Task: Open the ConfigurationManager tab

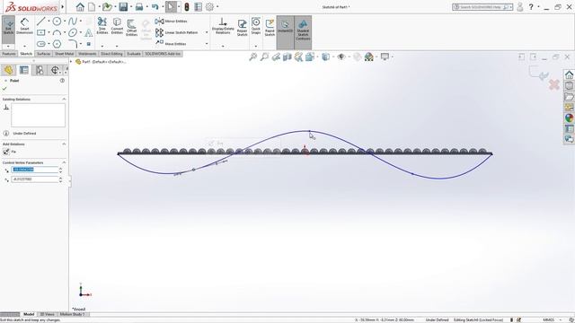Action: [40, 70]
